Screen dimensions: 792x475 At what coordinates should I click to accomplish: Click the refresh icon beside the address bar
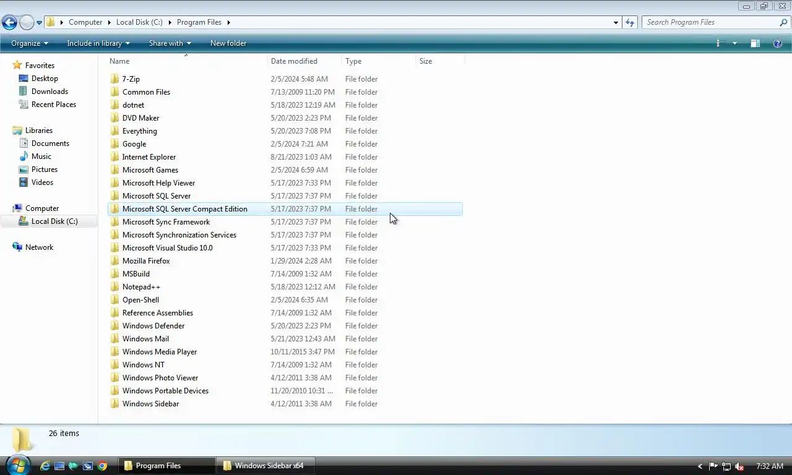(x=630, y=22)
